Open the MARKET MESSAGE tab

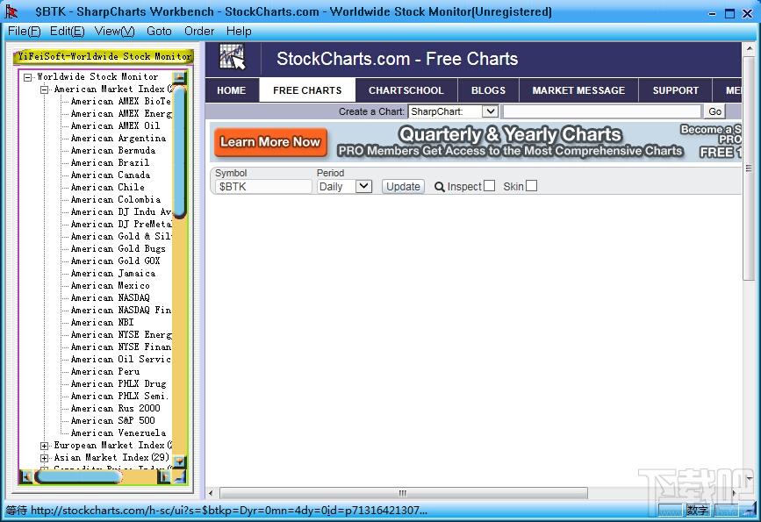tap(578, 90)
